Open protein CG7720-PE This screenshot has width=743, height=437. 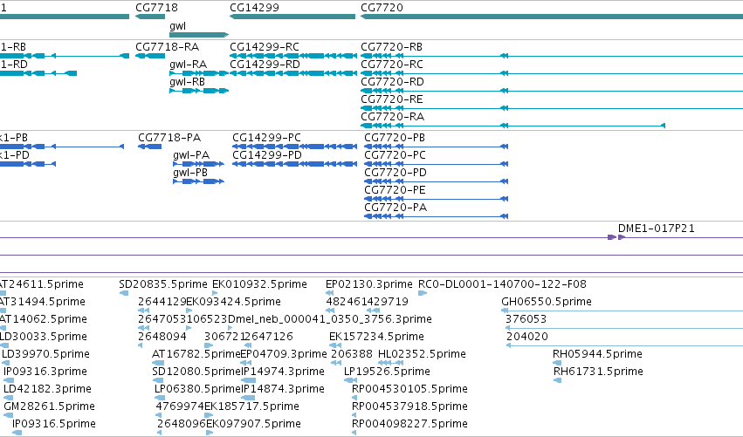coord(396,190)
